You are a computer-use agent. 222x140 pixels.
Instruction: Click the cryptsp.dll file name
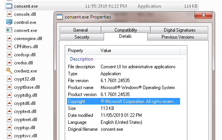click(25, 128)
